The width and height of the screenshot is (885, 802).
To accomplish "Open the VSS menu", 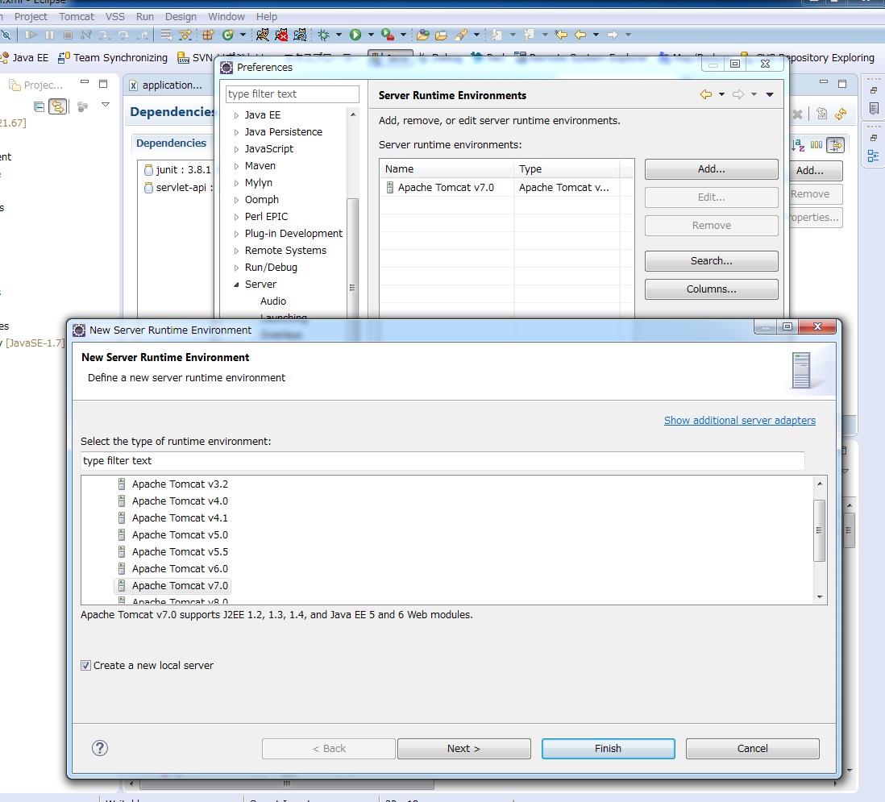I will pyautogui.click(x=114, y=16).
